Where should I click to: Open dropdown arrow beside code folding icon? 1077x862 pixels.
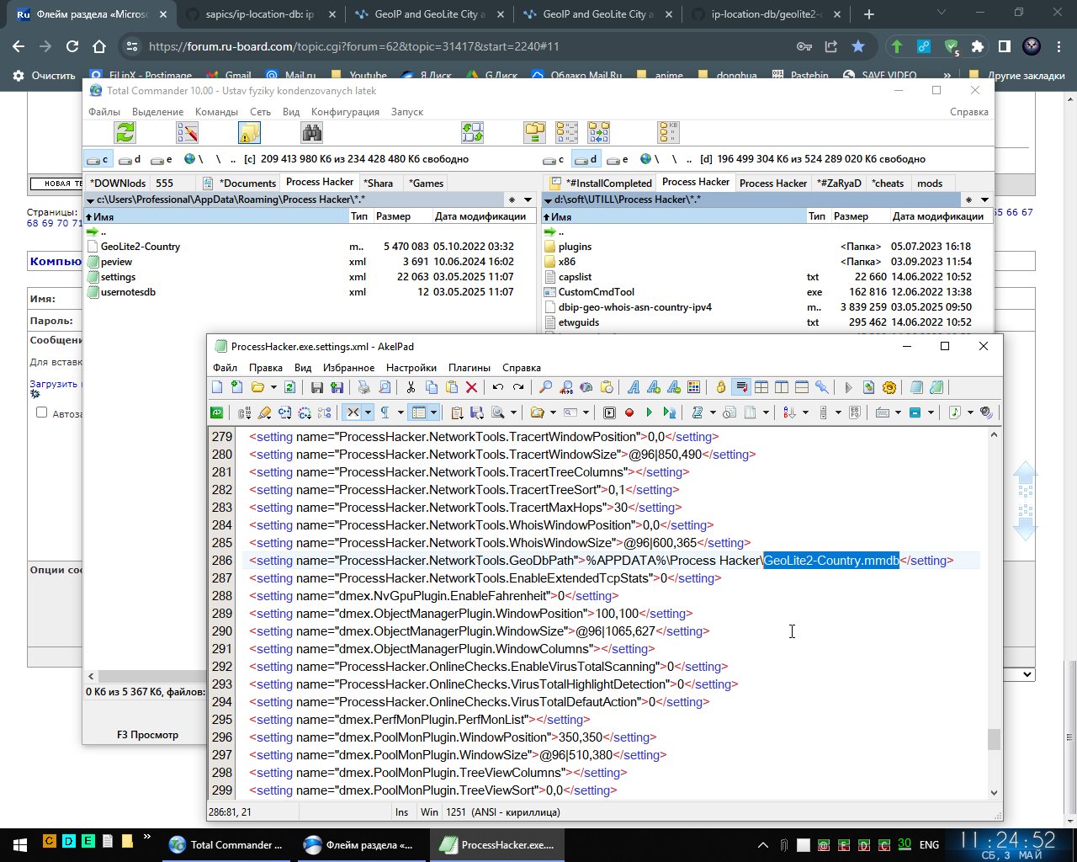coord(368,412)
